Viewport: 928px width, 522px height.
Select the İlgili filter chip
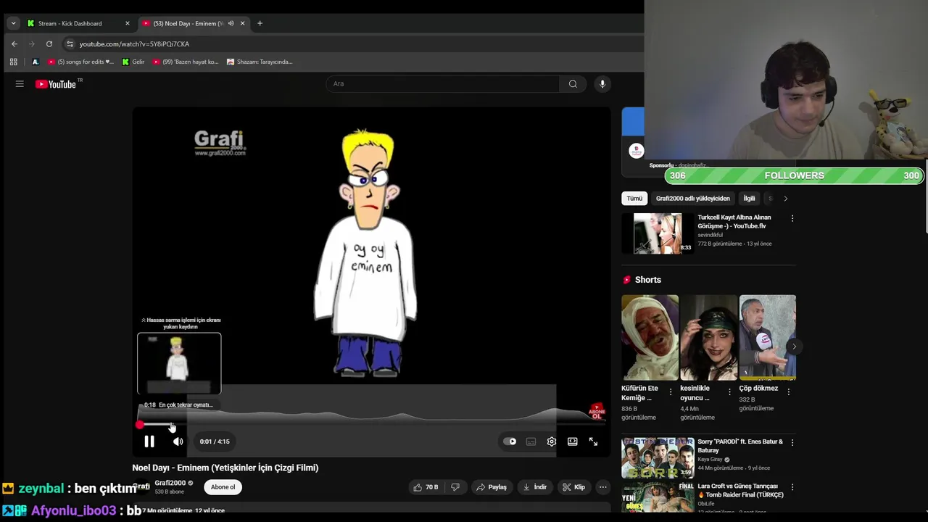[x=749, y=199]
